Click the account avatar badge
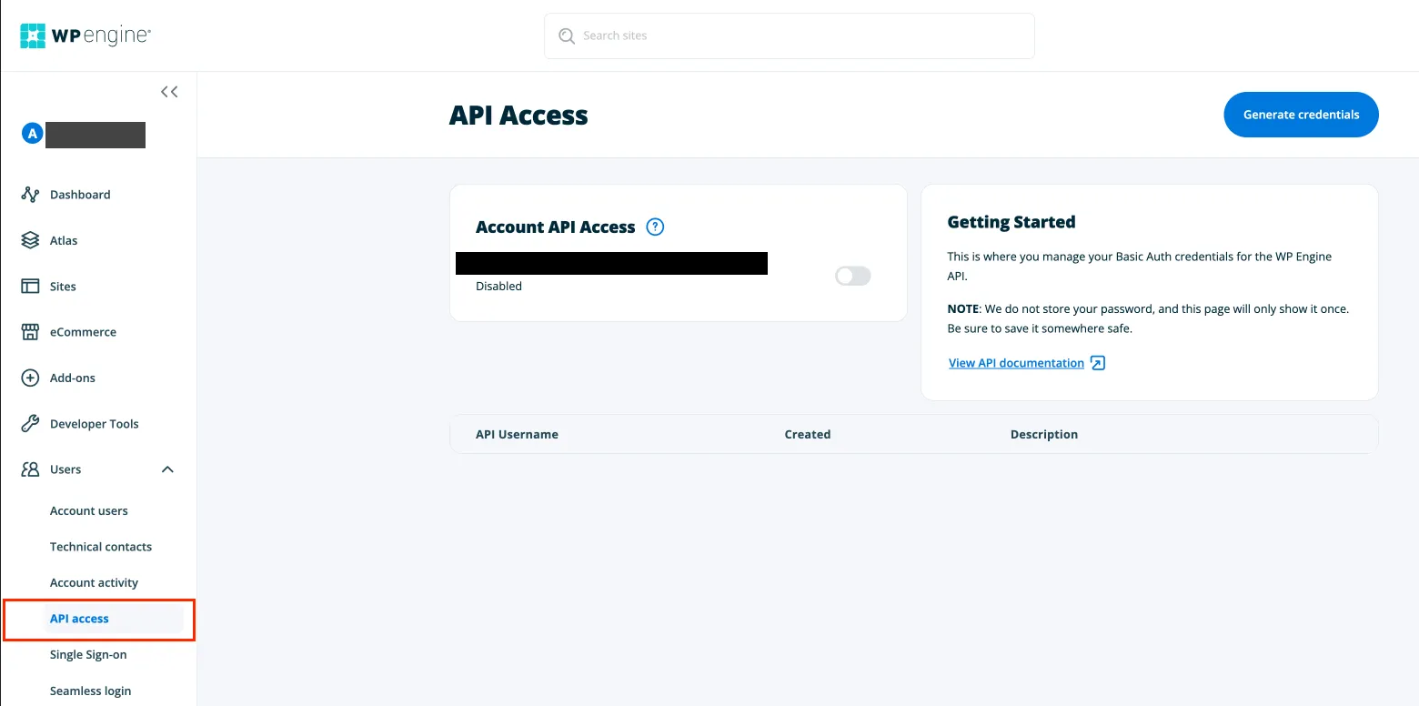This screenshot has width=1419, height=706. [31, 132]
